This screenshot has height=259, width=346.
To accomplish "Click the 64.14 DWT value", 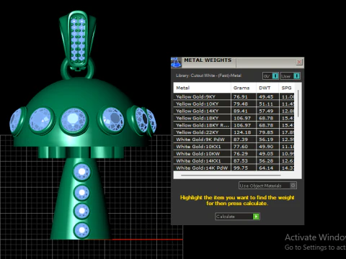I will click(x=266, y=168).
